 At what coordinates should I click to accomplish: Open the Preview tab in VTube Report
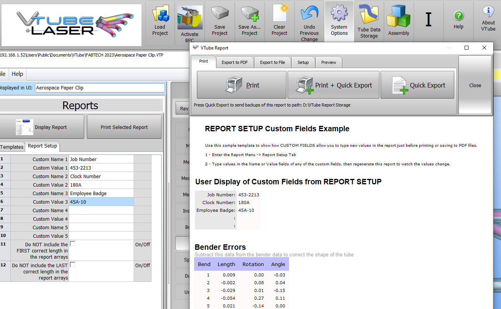click(329, 62)
